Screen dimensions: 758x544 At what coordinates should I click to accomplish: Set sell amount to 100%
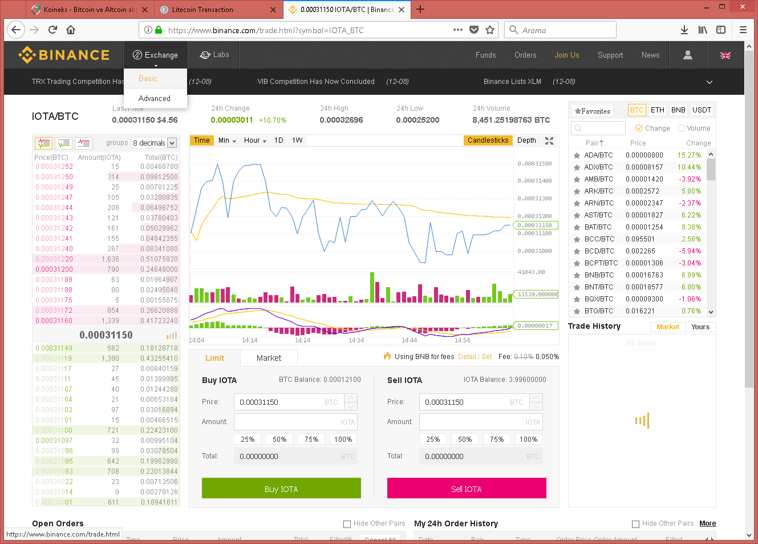click(528, 439)
